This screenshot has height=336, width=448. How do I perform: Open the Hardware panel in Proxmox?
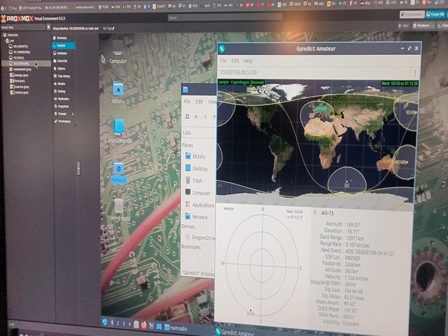60,53
